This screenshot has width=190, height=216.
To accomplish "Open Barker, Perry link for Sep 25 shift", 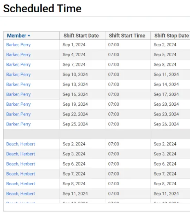I will 18,124.
